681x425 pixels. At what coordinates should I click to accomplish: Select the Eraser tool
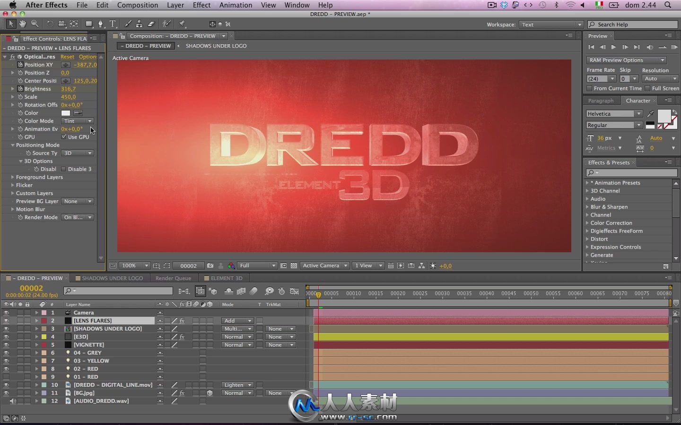[151, 24]
